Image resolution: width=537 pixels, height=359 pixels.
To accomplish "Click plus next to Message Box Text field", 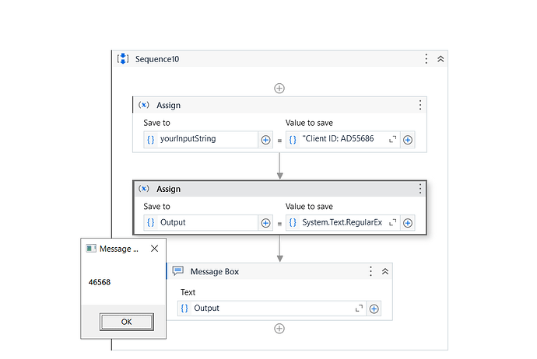I will [x=374, y=308].
